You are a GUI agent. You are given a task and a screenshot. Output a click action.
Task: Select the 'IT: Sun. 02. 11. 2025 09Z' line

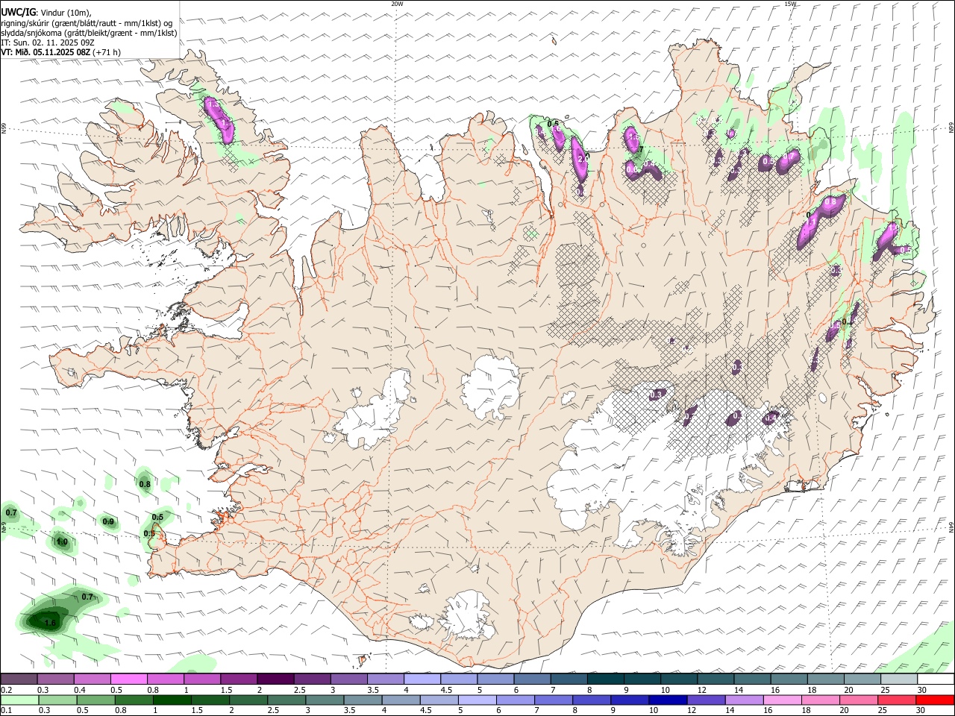[x=48, y=43]
